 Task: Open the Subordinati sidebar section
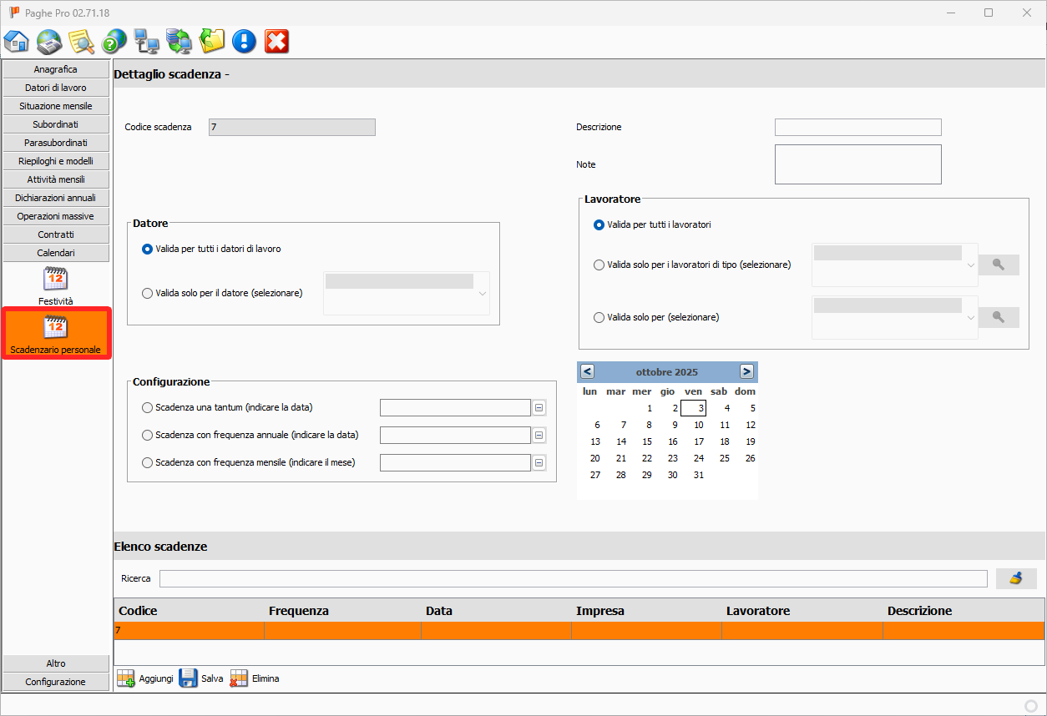[x=56, y=124]
